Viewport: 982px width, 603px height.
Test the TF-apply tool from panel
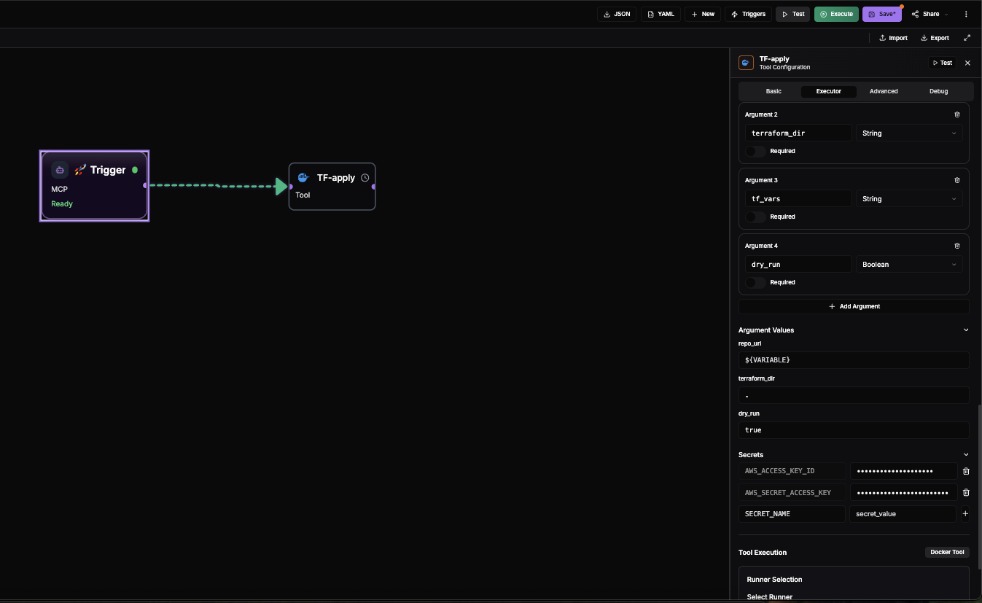point(942,63)
